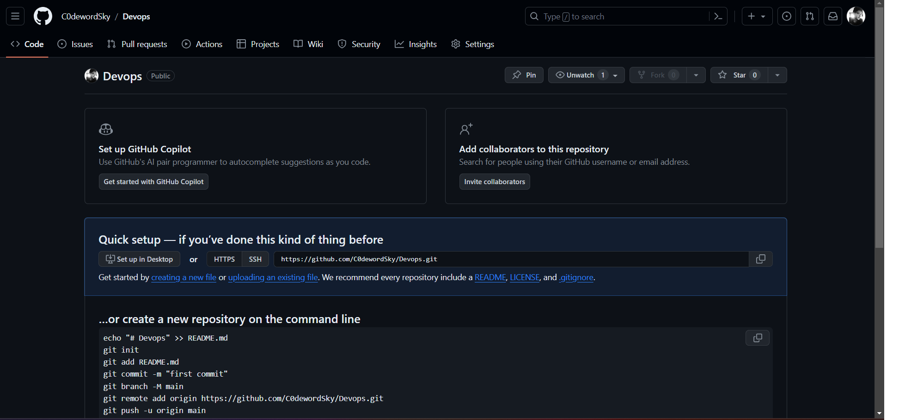This screenshot has width=899, height=420.
Task: Open the notifications inbox icon
Action: pyautogui.click(x=833, y=17)
